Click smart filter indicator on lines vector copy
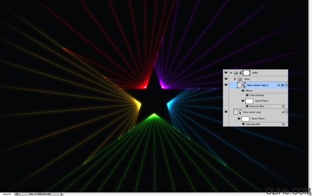This screenshot has height=196, width=312. (x=283, y=112)
